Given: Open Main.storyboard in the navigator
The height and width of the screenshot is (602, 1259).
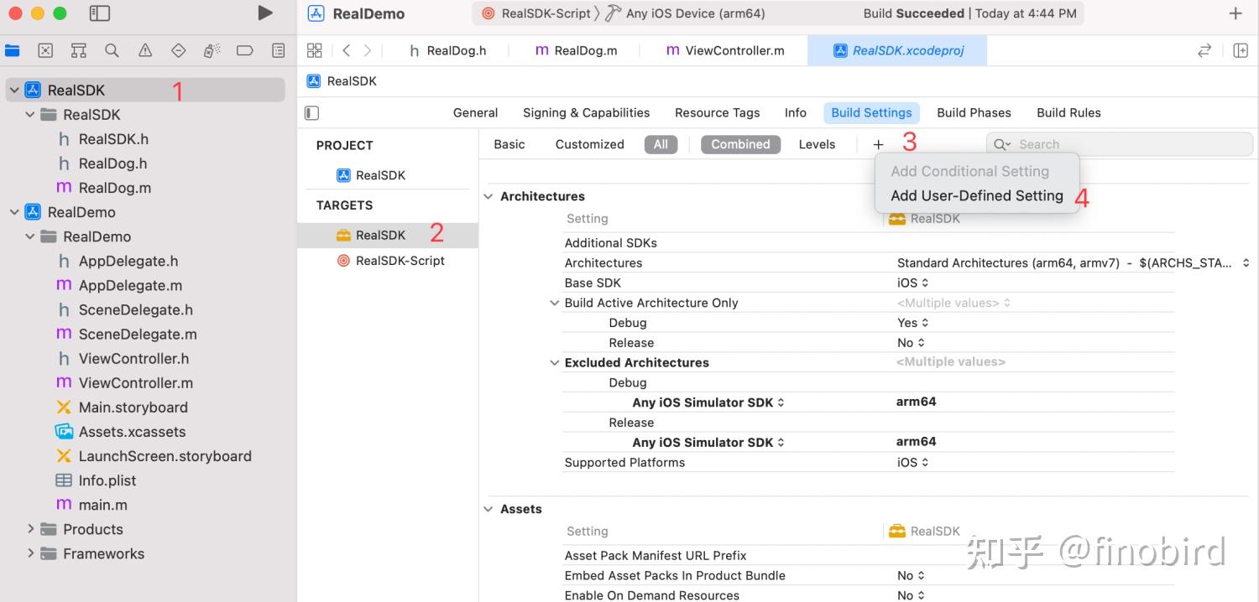Looking at the screenshot, I should pyautogui.click(x=133, y=407).
